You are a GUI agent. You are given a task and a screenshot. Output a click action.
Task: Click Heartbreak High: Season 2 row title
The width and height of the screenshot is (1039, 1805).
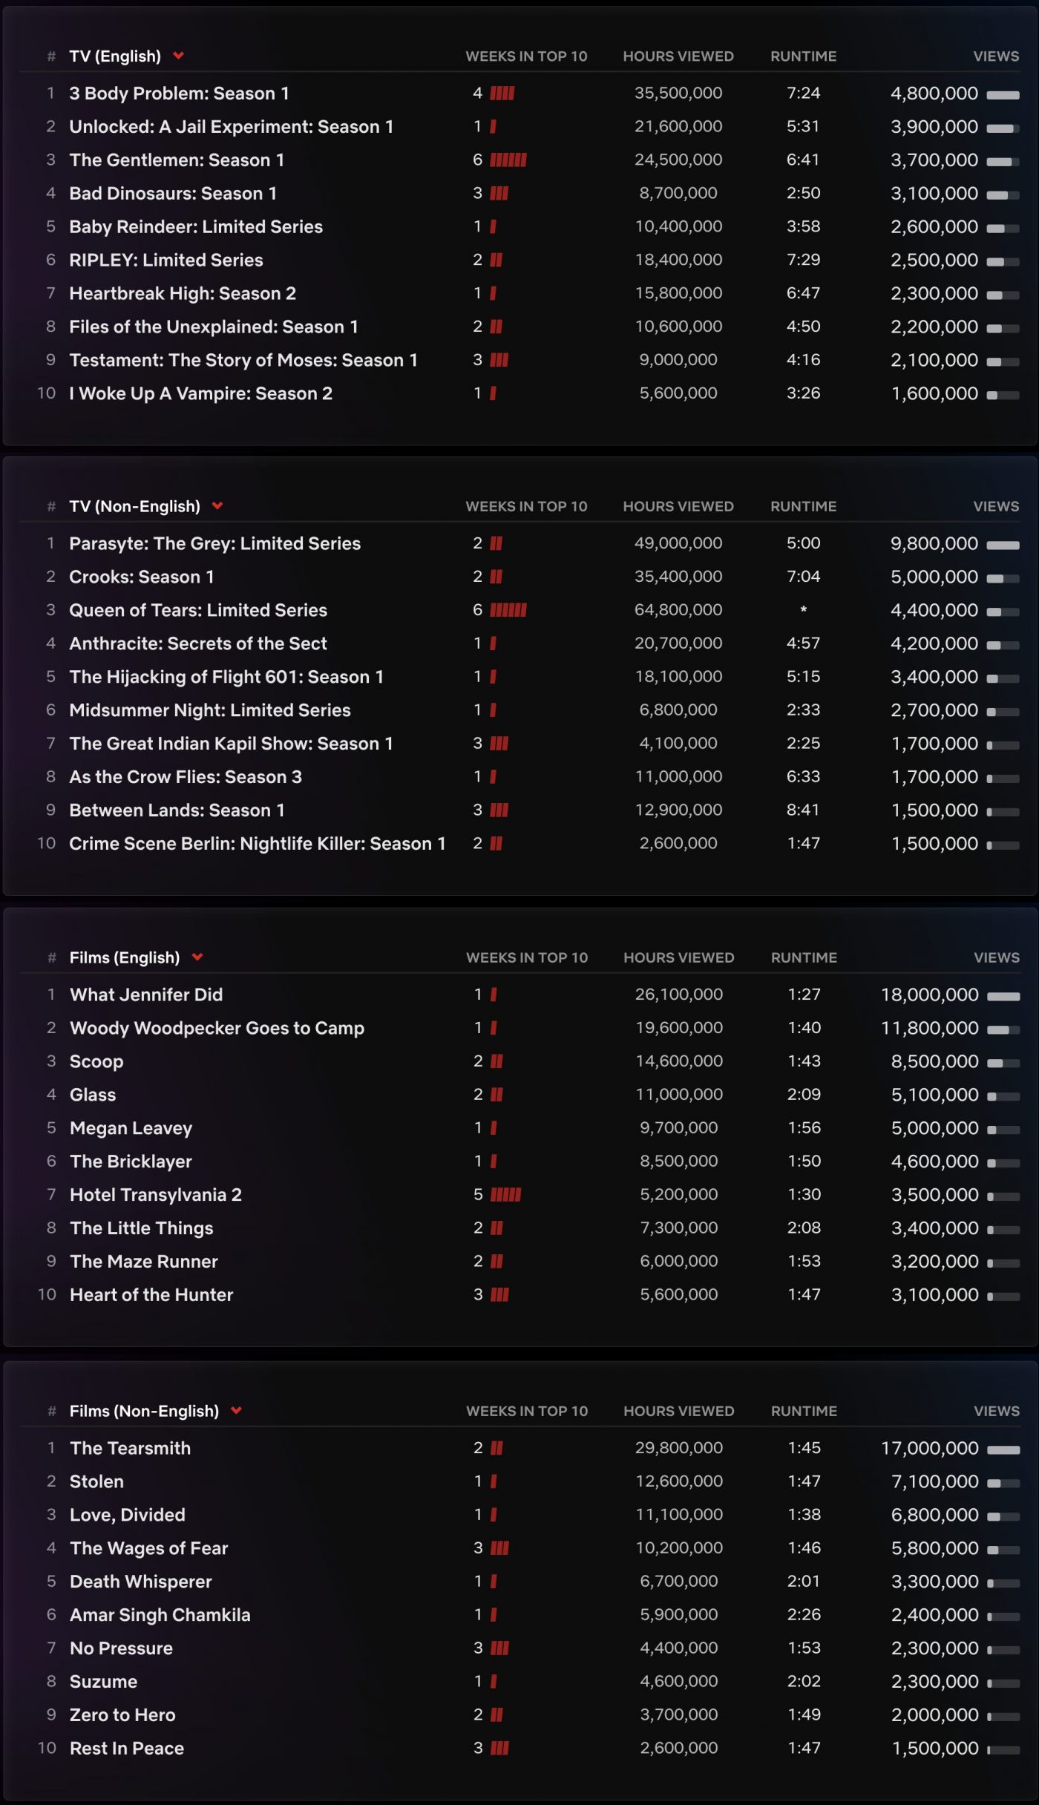pos(183,294)
